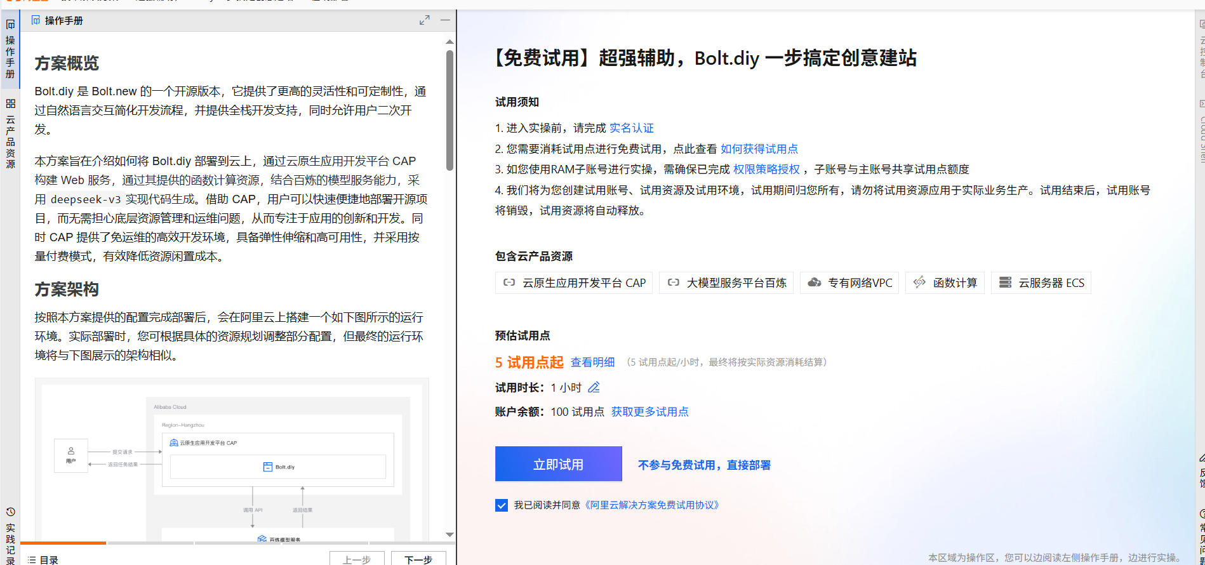This screenshot has height=565, width=1205.
Task: Open 《阿里云解决方案免费试用协议》 link
Action: click(651, 505)
